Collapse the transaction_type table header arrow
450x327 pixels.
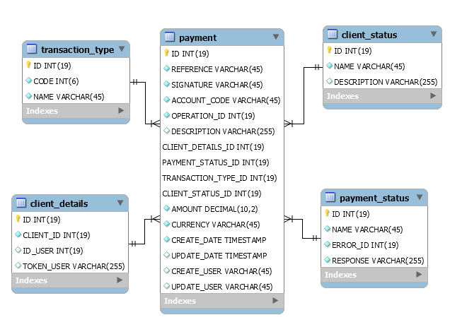click(121, 49)
